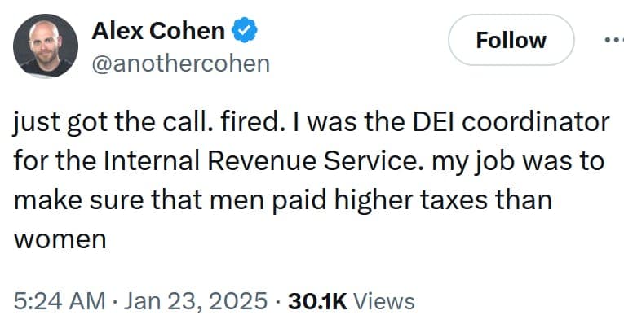Click the blue verified checkmark badge
Viewport: 624px width, 328px height.
coord(245,32)
